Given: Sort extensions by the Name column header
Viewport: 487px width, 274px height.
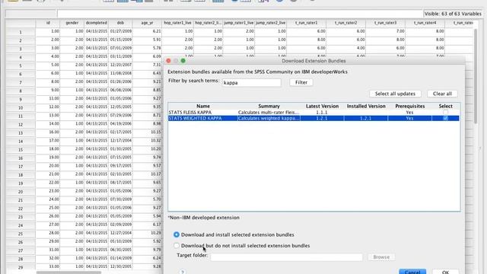Looking at the screenshot, I should coord(203,107).
